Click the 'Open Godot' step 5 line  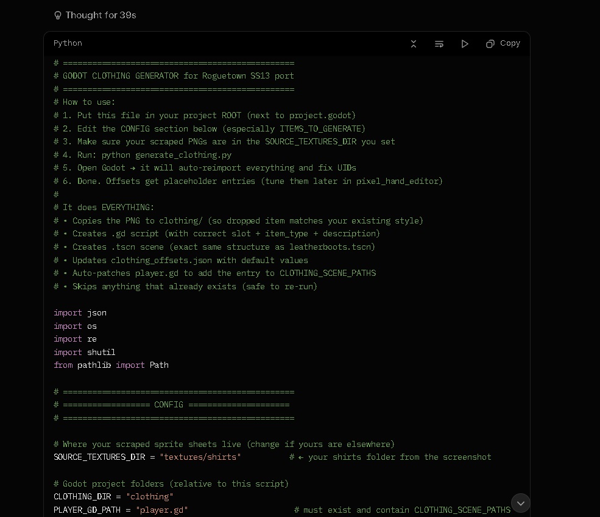(x=205, y=168)
